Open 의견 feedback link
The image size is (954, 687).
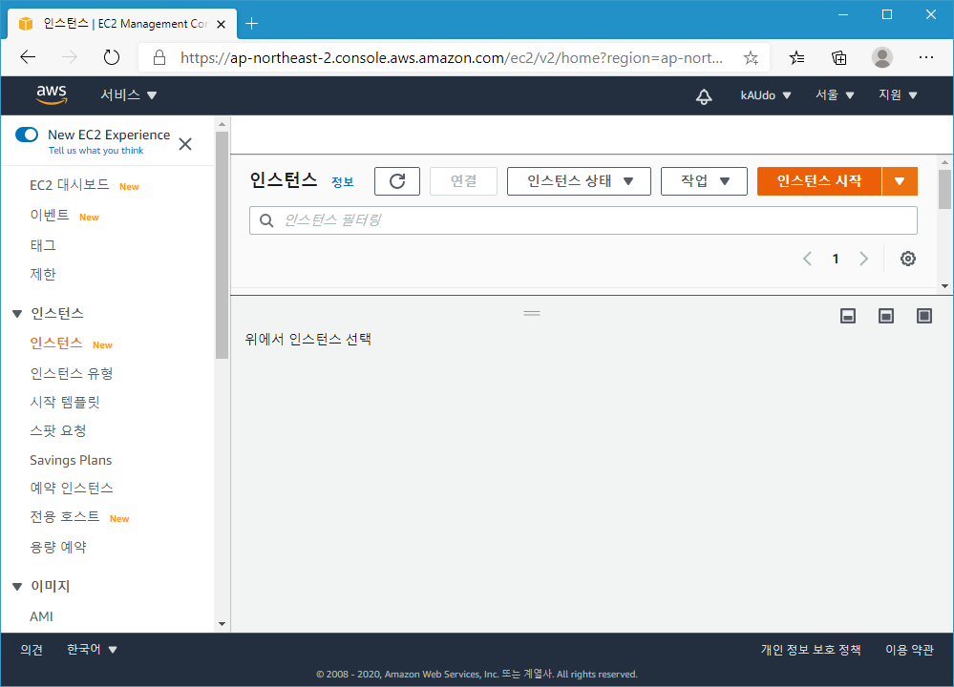coord(32,650)
